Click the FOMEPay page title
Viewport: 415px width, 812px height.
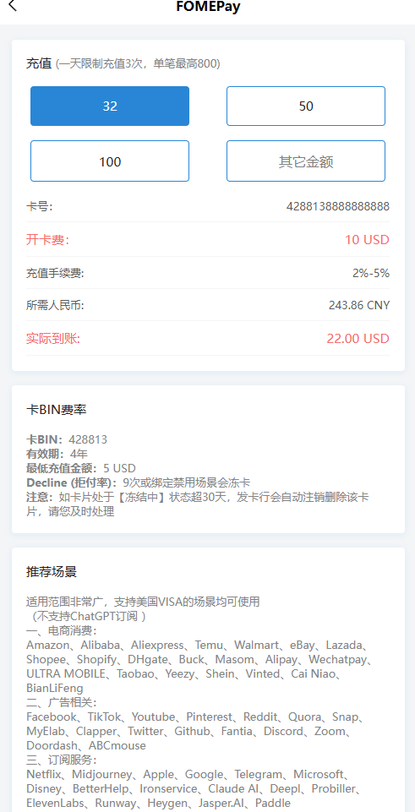208,6
